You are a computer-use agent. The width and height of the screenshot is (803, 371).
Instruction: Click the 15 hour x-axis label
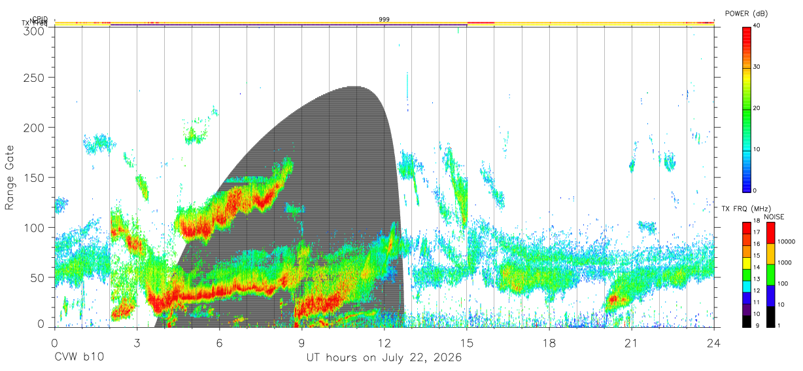tap(467, 342)
